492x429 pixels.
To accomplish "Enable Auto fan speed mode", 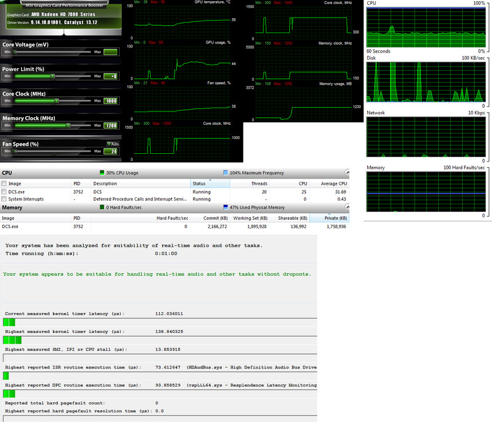I will pos(113,144).
